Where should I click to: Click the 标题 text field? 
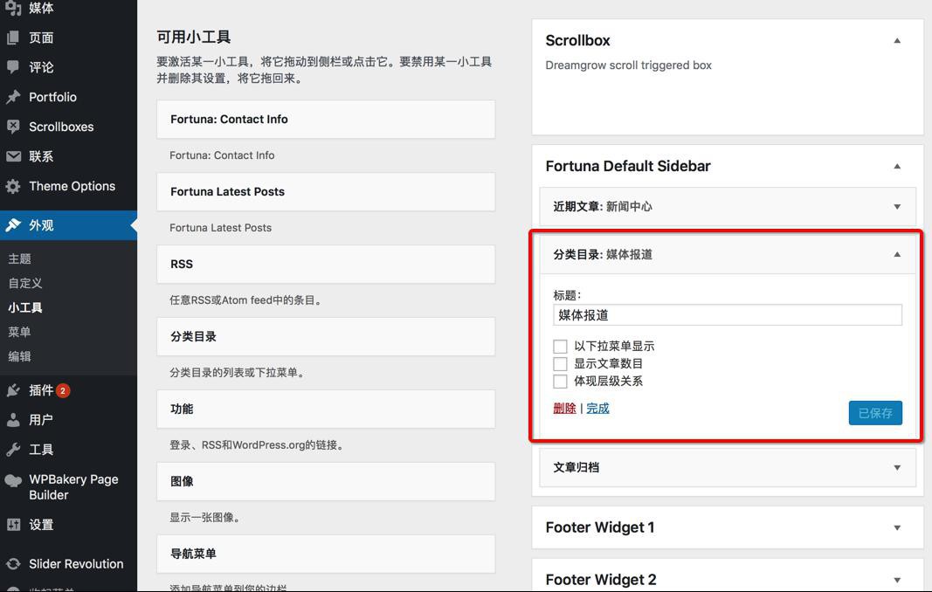pos(728,315)
